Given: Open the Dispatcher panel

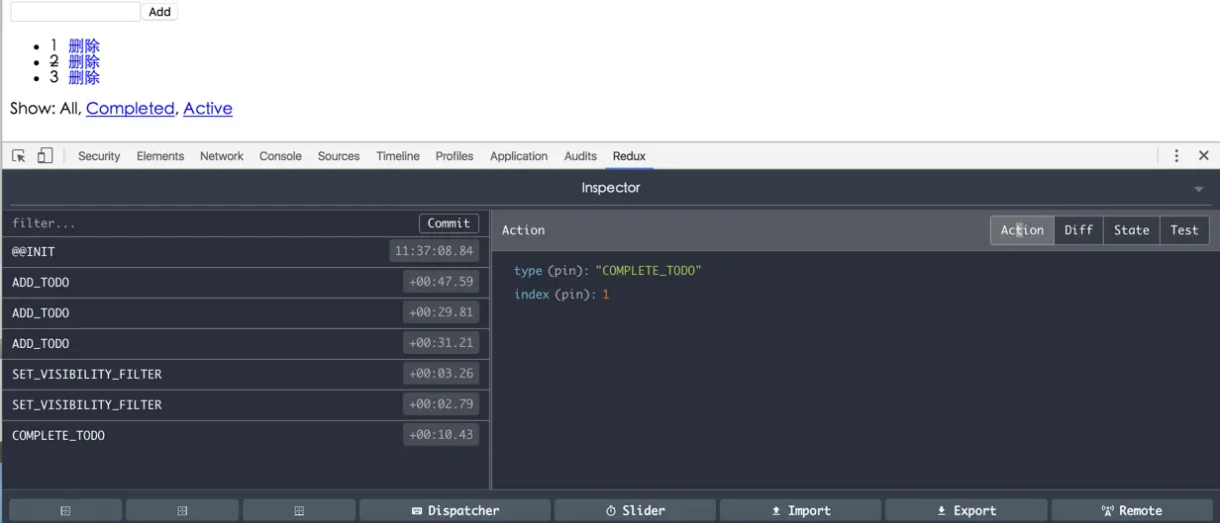Looking at the screenshot, I should (455, 510).
